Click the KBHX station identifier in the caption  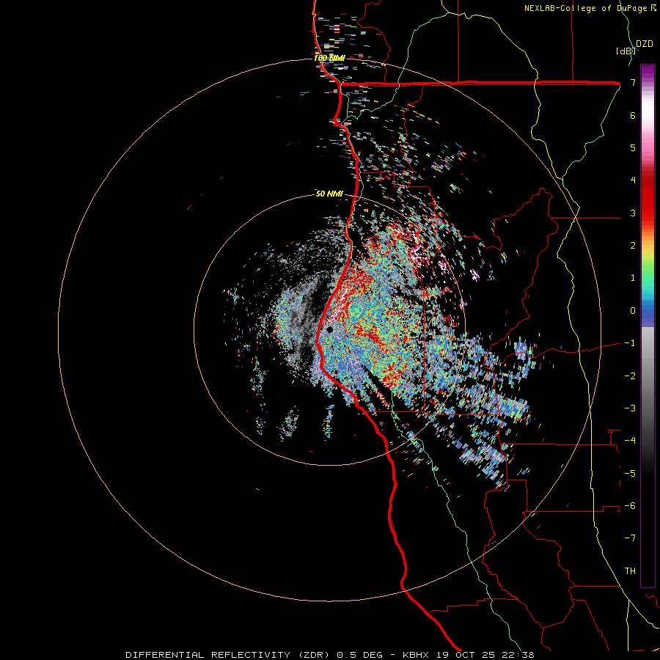click(415, 655)
